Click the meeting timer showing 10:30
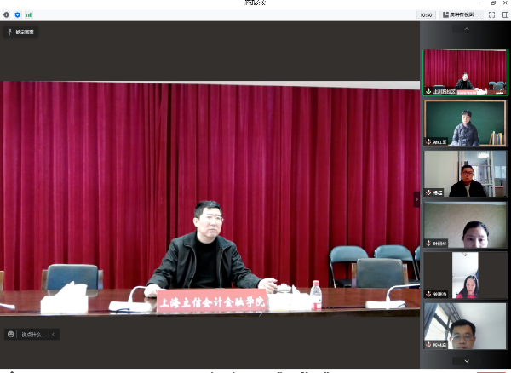This screenshot has width=511, height=373. tap(427, 14)
